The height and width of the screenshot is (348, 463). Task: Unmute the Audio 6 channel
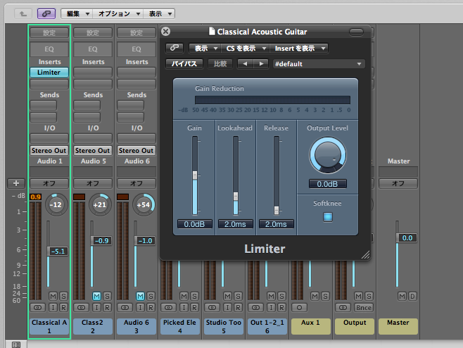click(x=141, y=297)
